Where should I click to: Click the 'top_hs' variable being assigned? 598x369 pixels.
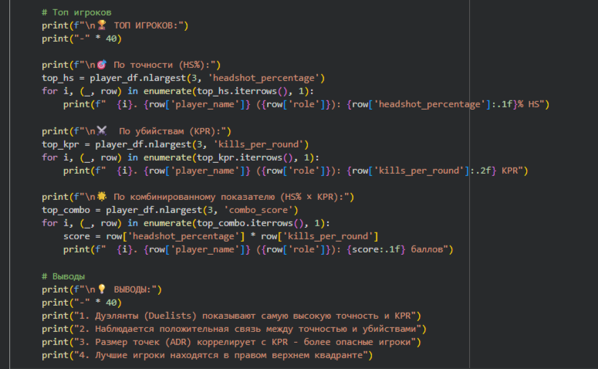[58, 78]
